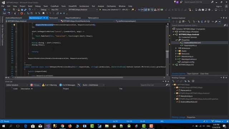
Task: Expand the Assets folder in Solution Explorer
Action: pyautogui.click(x=176, y=51)
